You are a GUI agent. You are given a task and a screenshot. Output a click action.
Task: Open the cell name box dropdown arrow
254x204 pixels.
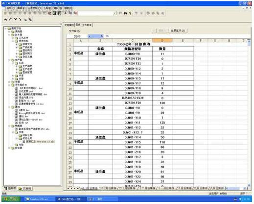point(90,36)
